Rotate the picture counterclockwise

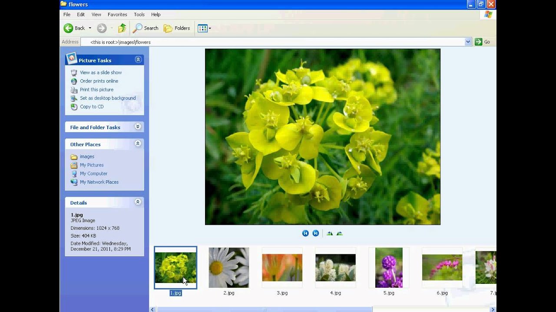point(340,233)
